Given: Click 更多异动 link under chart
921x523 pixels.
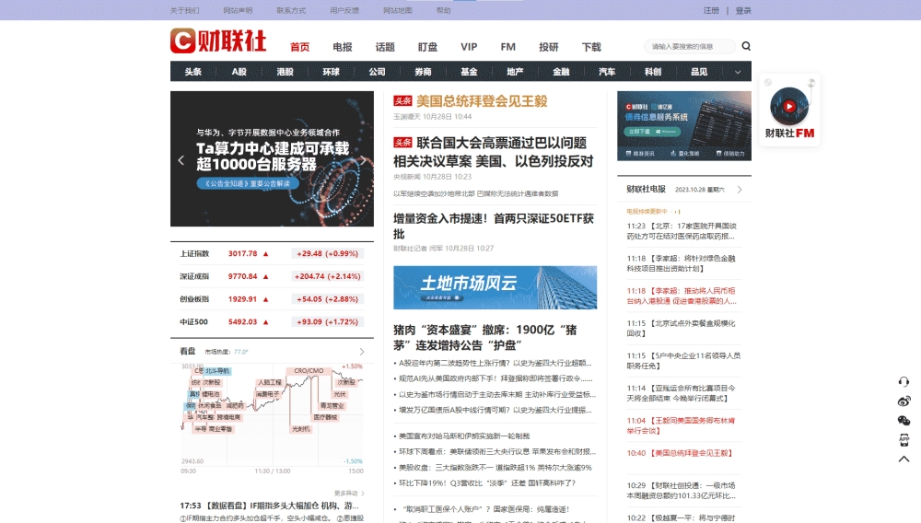Looking at the screenshot, I should [349, 493].
